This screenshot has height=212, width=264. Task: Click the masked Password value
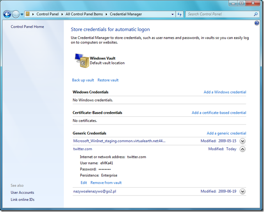tap(105, 169)
